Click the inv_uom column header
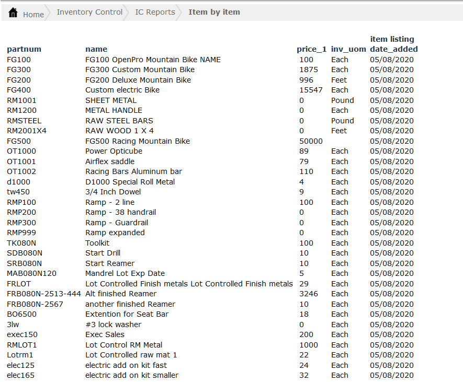The height and width of the screenshot is (382, 463). click(348, 49)
